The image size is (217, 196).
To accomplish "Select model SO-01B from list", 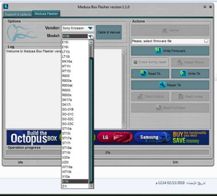I will pos(75,109).
